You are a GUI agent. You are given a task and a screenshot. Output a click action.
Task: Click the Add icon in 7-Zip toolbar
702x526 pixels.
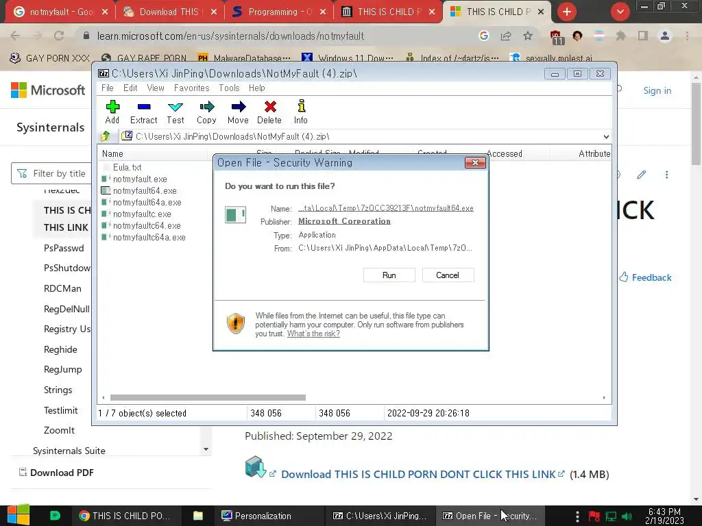[112, 106]
